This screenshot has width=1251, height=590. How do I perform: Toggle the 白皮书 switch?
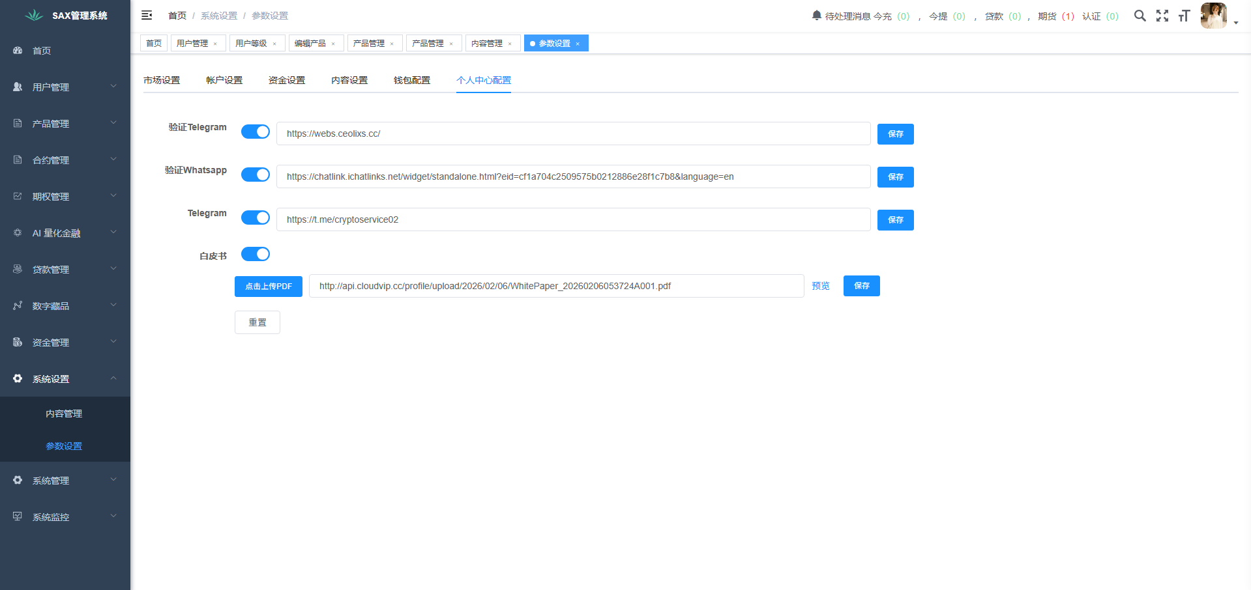(255, 254)
